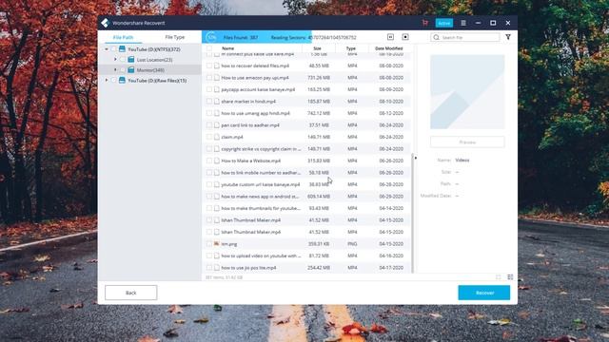Click the file list vertical scrollbar
This screenshot has height=342, width=609.
pos(412,213)
